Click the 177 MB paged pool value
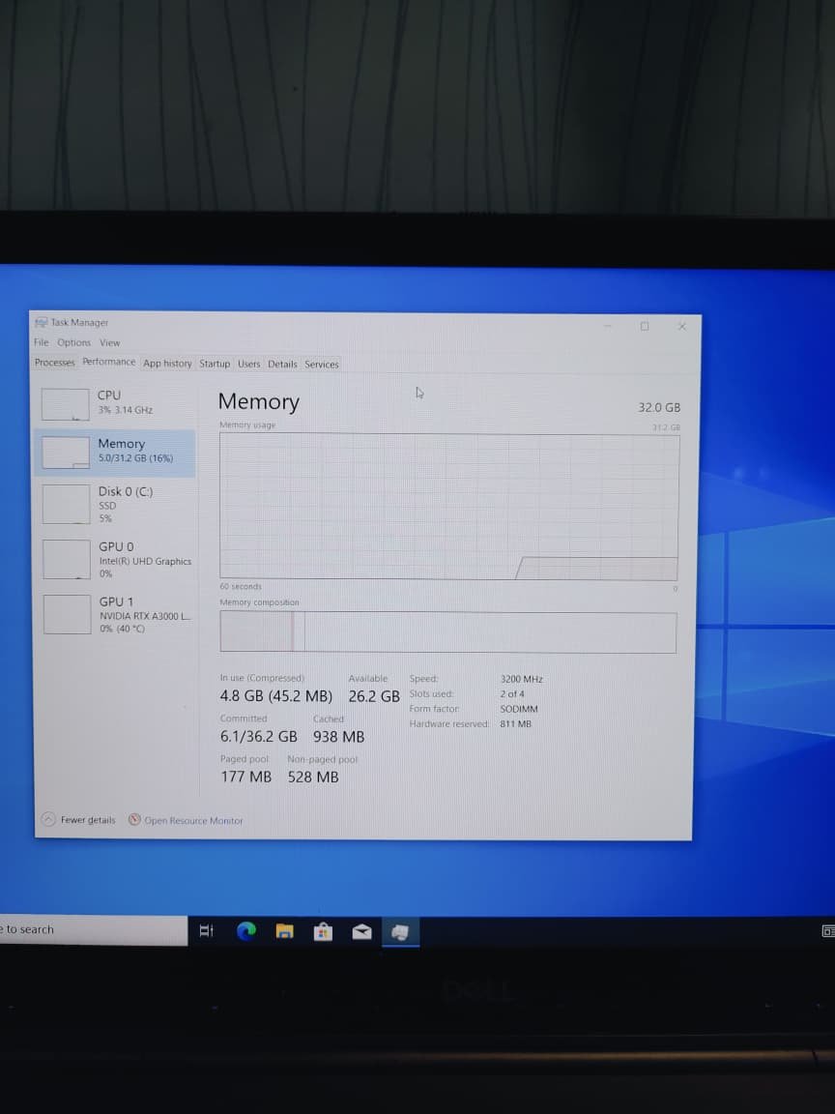The height and width of the screenshot is (1114, 835). click(245, 777)
